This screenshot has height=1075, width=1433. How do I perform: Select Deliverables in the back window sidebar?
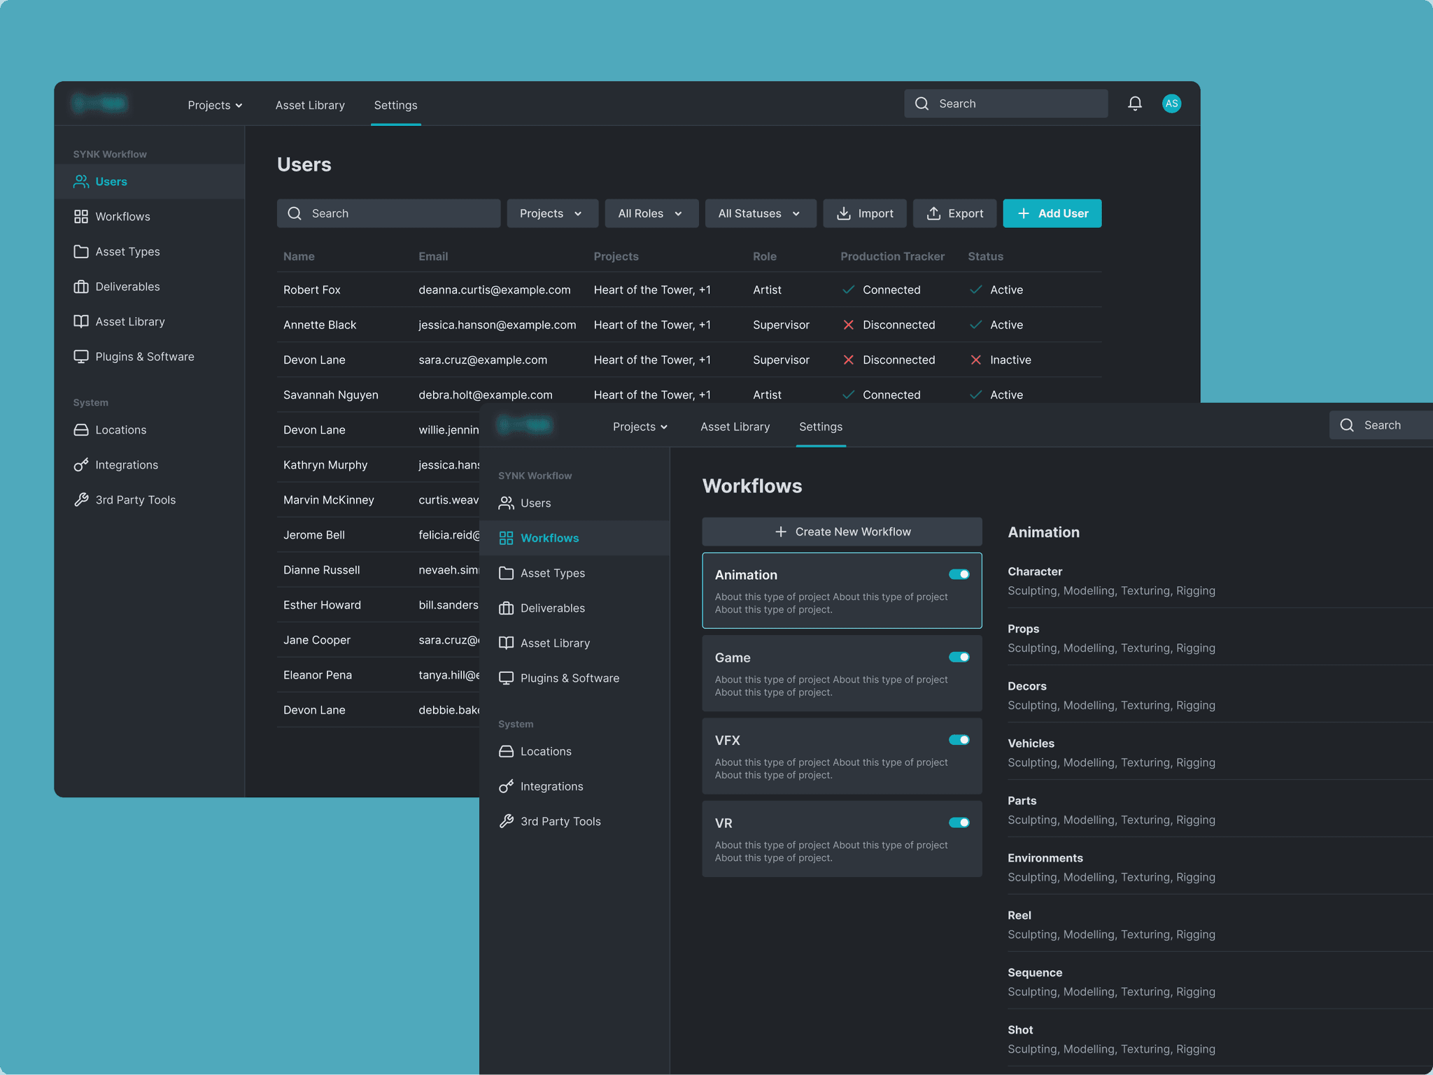[127, 287]
